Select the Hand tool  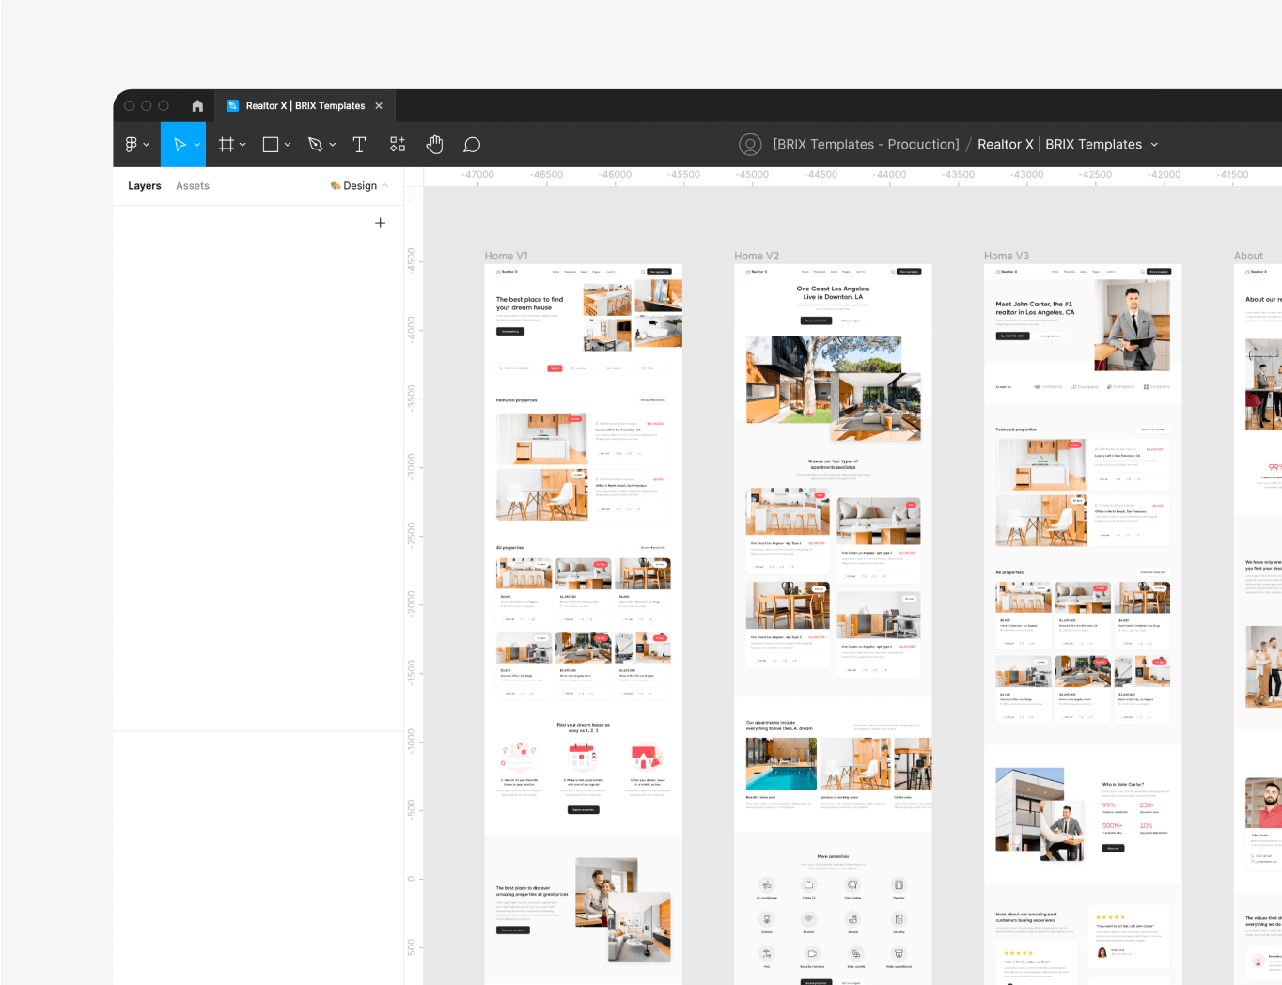point(434,144)
